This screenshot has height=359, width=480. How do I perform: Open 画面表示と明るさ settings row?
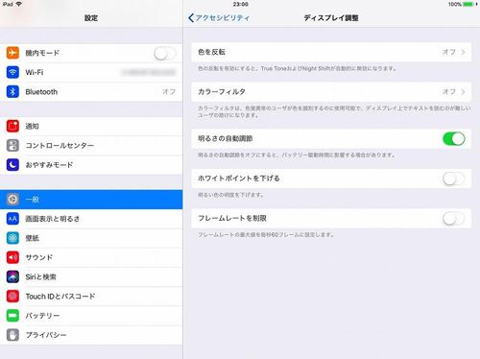[91, 219]
